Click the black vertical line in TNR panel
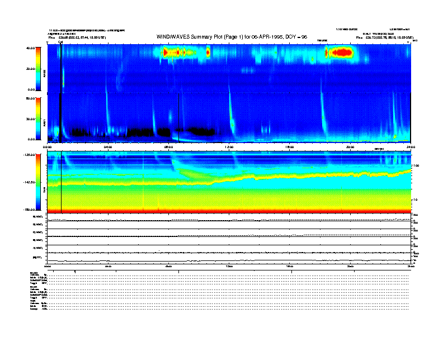Image resolution: width=443 pixels, height=342 pixels. (x=62, y=182)
